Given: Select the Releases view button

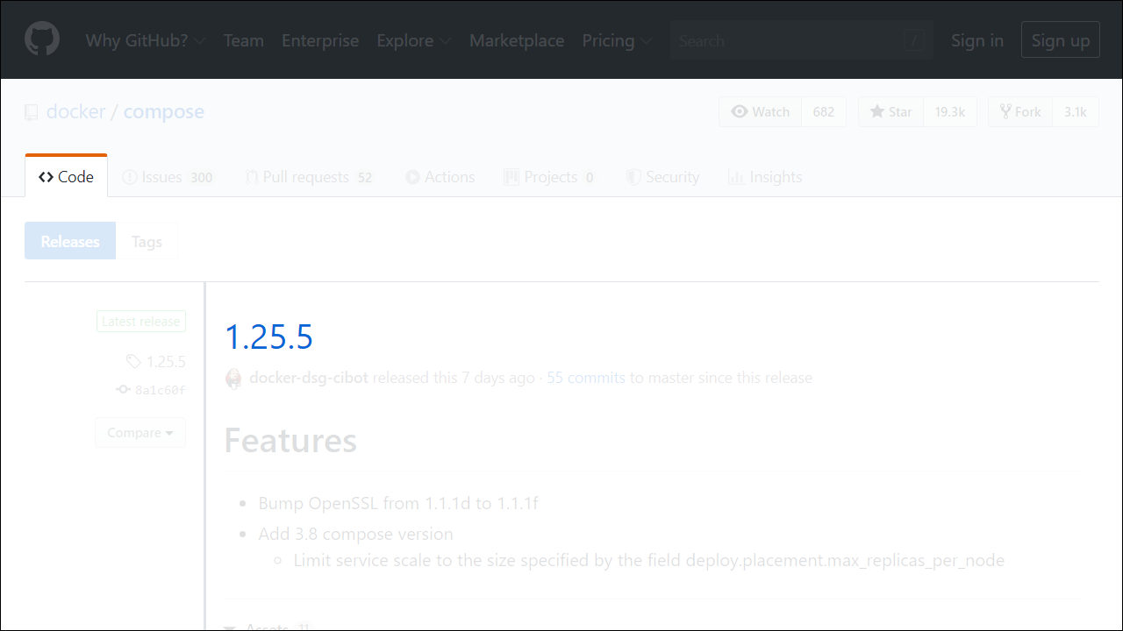Looking at the screenshot, I should [x=70, y=241].
